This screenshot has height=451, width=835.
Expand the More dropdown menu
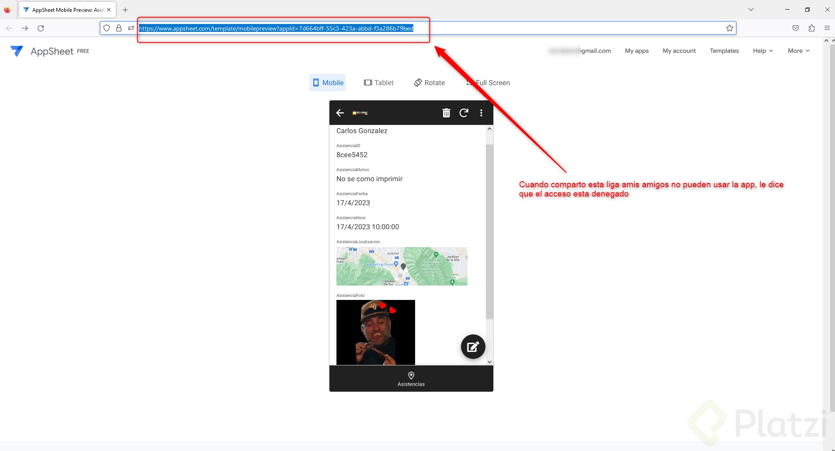[799, 51]
